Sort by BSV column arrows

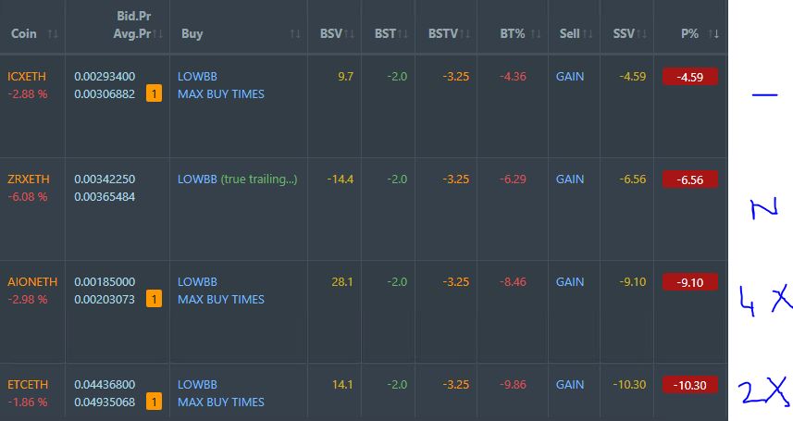tap(349, 34)
